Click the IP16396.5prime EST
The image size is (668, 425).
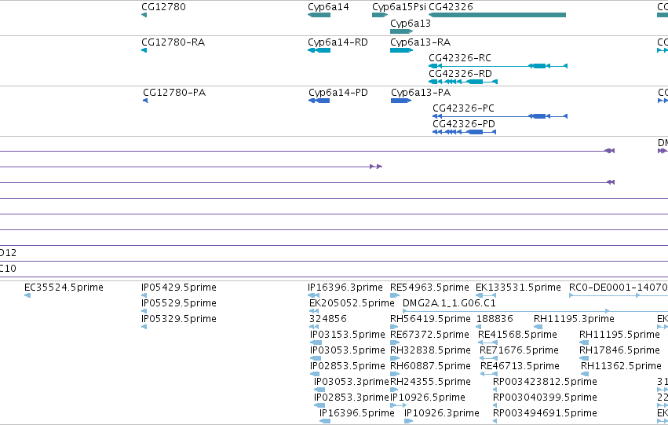(x=325, y=421)
